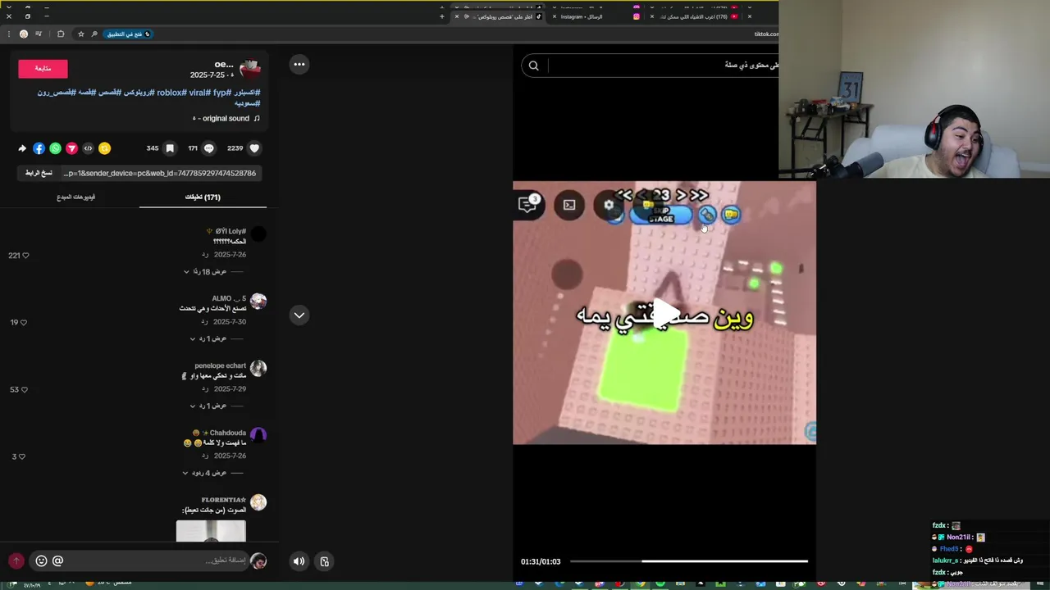
Task: Open the browser extensions puzzle icon
Action: [60, 34]
